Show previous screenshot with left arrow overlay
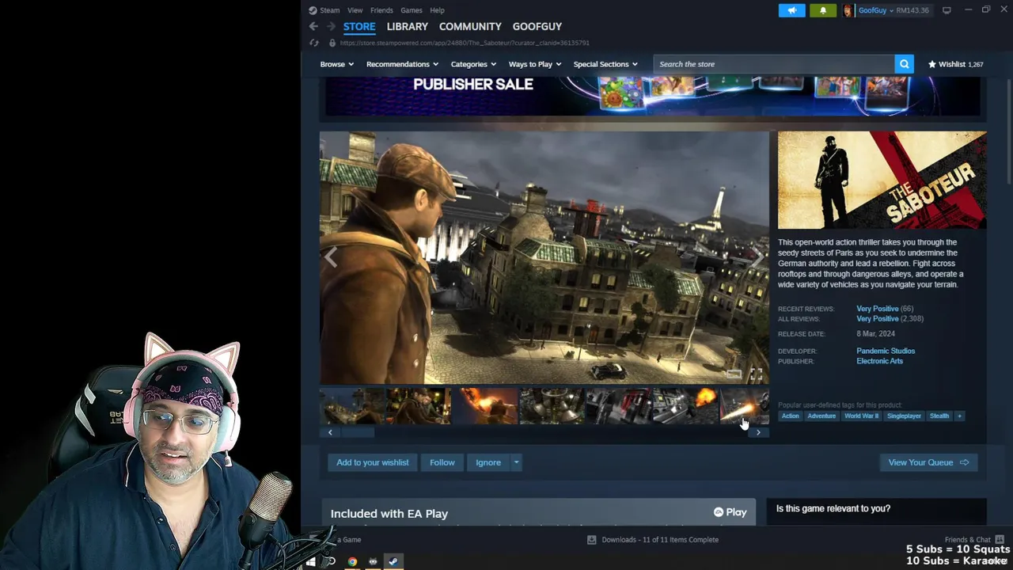Image resolution: width=1013 pixels, height=570 pixels. (331, 257)
